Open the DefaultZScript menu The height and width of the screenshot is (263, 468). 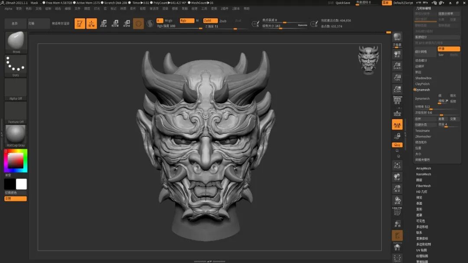[403, 3]
